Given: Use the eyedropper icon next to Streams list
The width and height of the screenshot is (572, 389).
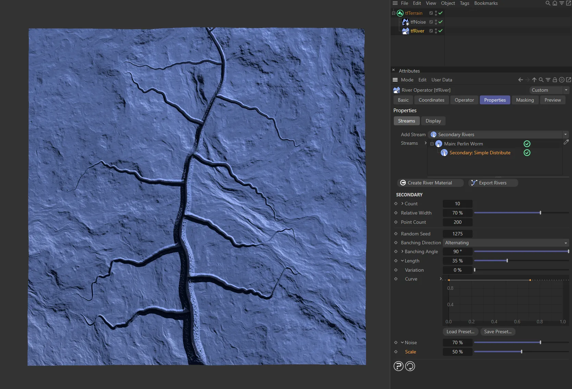Looking at the screenshot, I should pos(566,142).
